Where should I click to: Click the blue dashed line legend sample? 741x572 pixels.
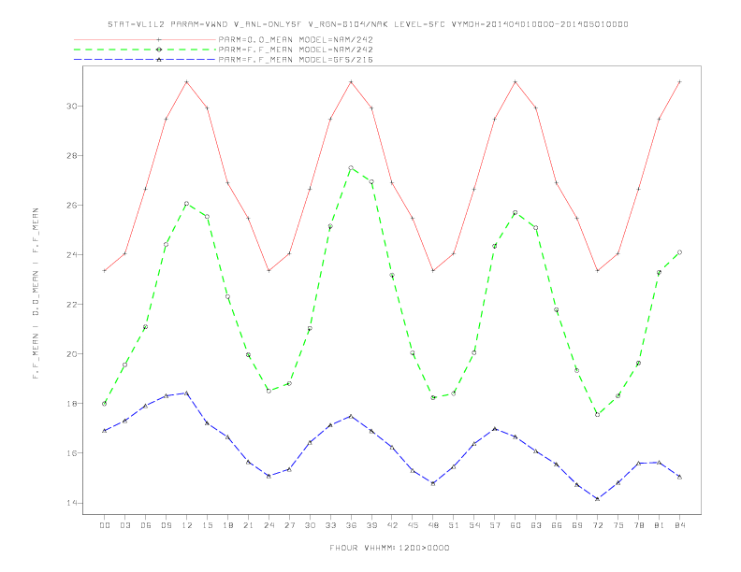145,60
